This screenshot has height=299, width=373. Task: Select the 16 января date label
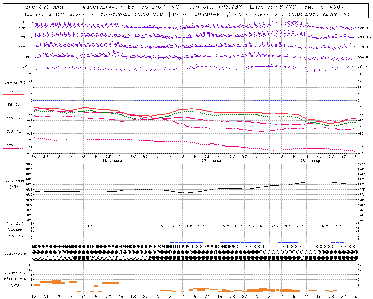click(113, 161)
